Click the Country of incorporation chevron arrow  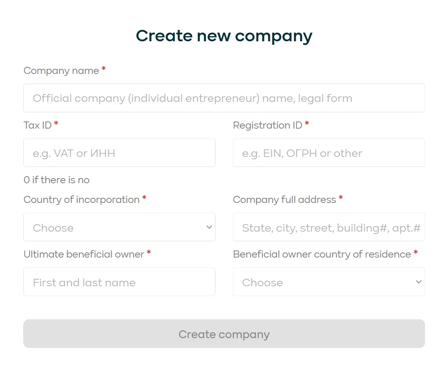coord(209,227)
